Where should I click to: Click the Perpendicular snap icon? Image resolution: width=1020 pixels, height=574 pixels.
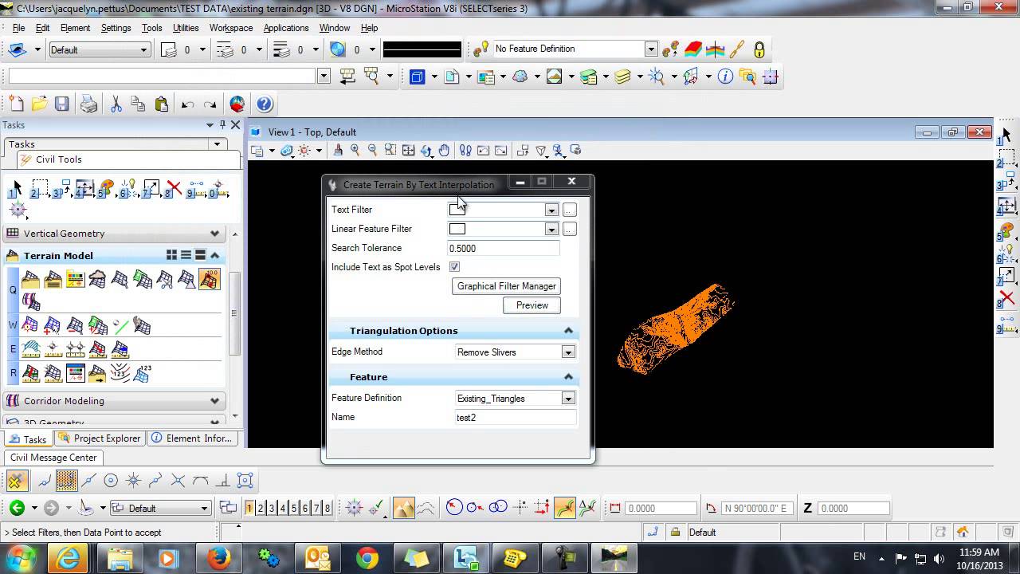(x=222, y=480)
